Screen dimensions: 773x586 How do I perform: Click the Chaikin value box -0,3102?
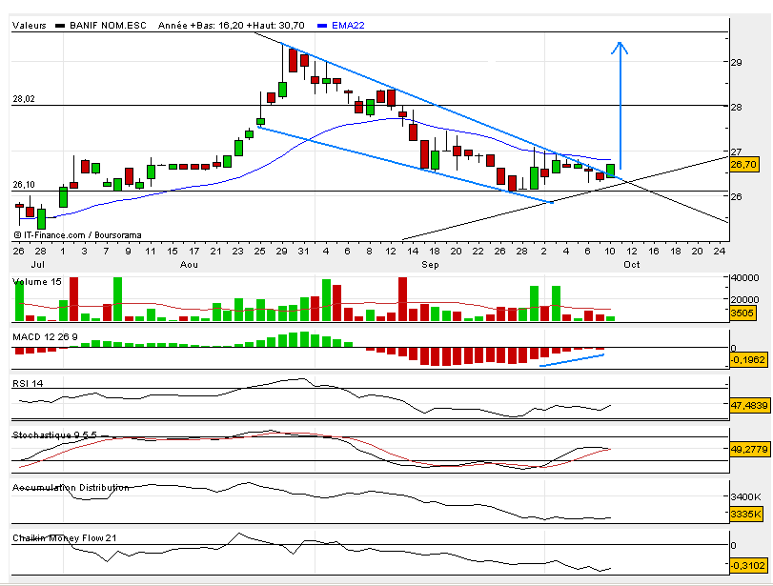[x=748, y=565]
